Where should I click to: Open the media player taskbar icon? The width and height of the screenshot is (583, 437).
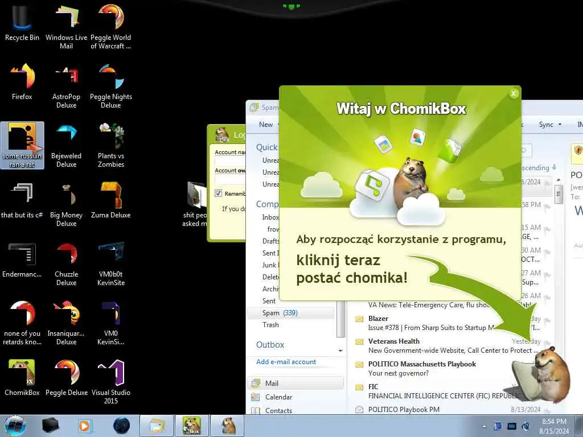[x=85, y=426]
